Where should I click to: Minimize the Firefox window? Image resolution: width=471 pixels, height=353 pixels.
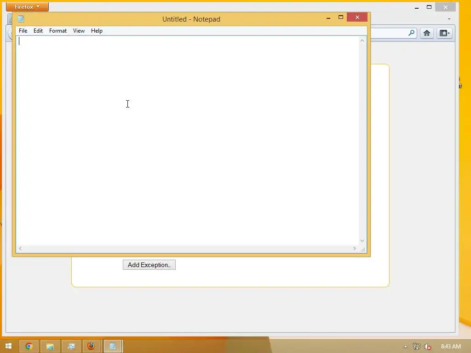click(417, 7)
